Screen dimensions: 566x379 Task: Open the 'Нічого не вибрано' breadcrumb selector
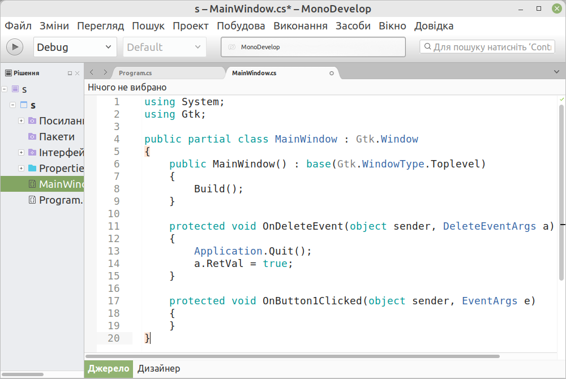127,87
